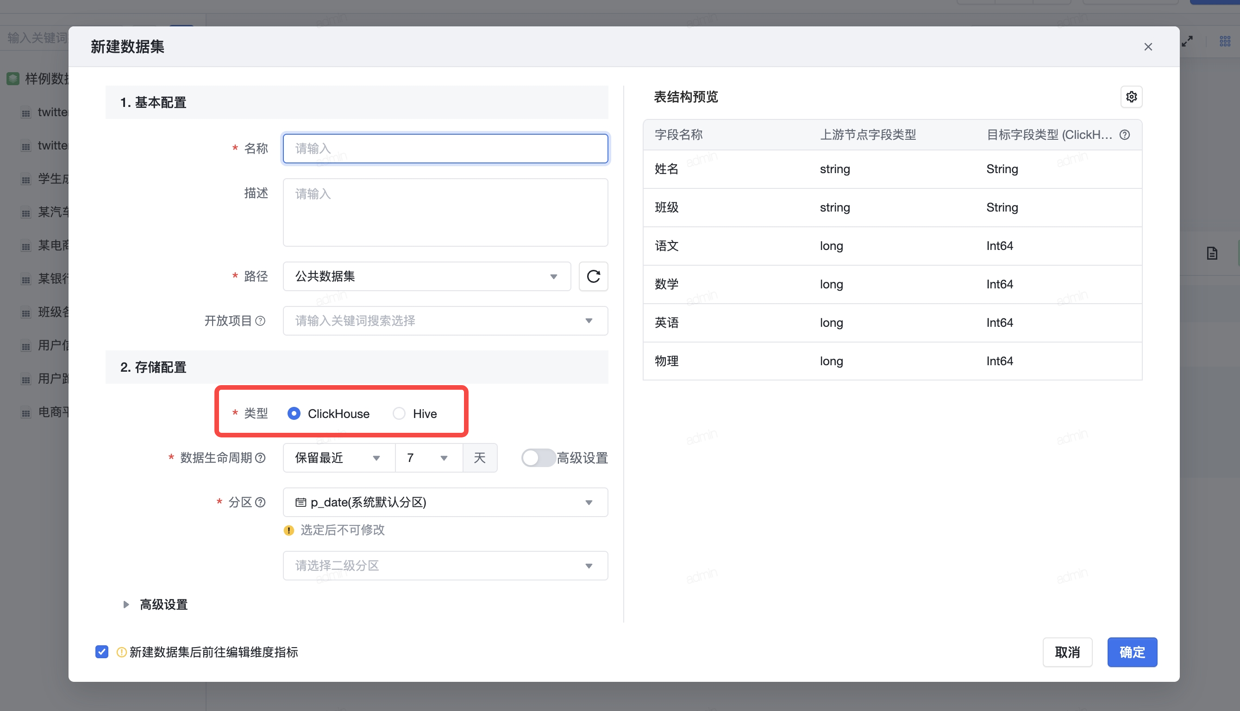1240x711 pixels.
Task: Click the 名称 input field
Action: [445, 149]
